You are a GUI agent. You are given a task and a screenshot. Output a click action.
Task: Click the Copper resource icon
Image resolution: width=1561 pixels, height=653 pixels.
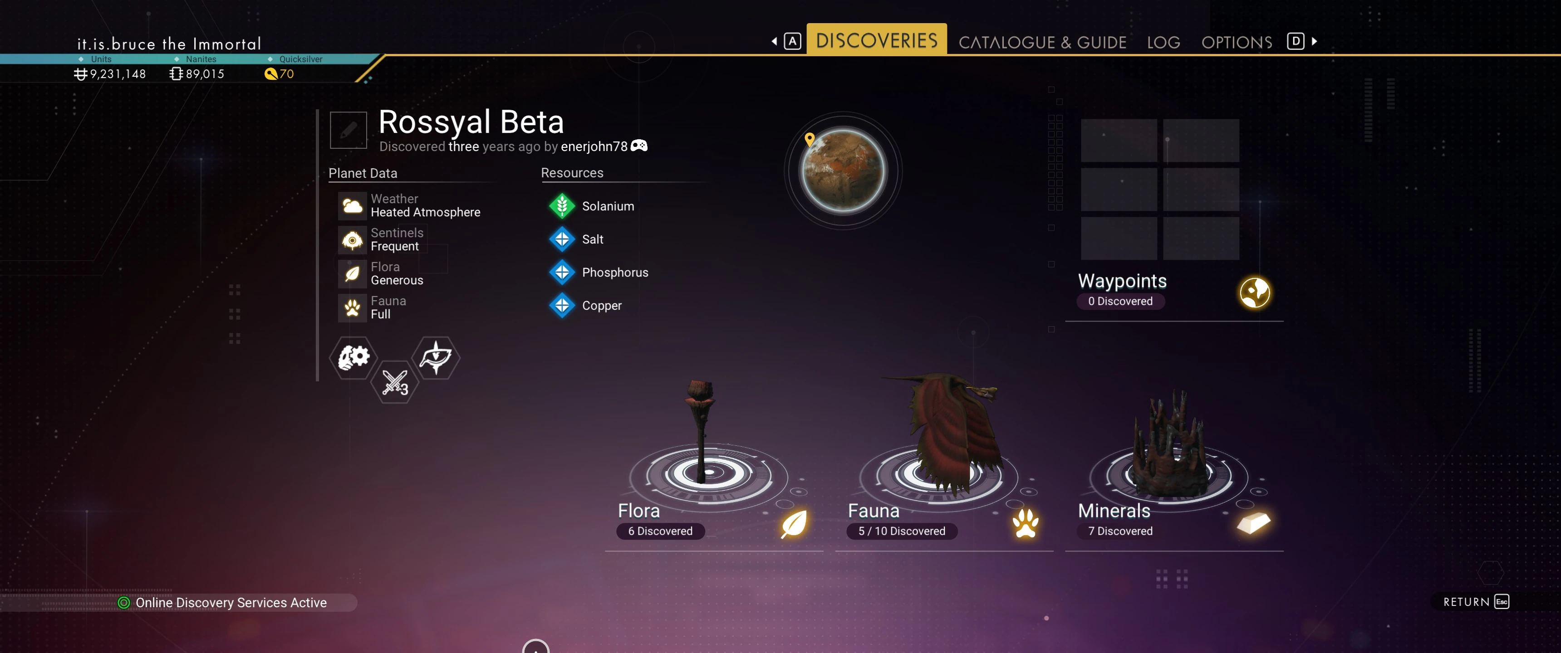pos(562,305)
